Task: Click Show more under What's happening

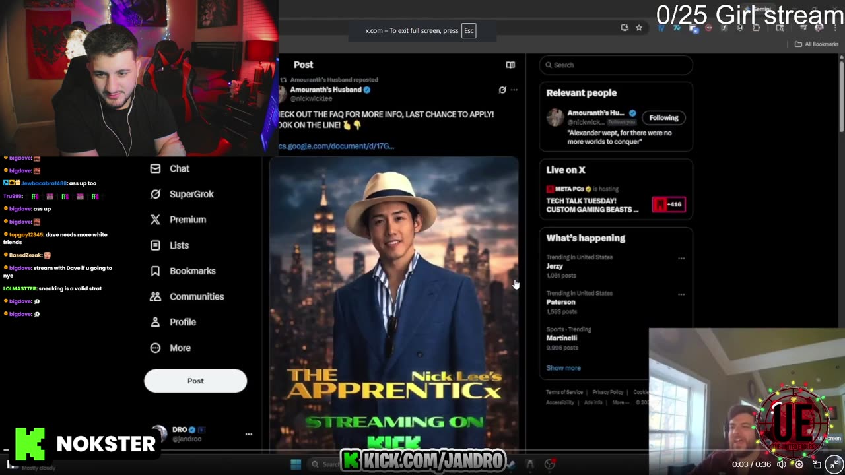Action: 563,368
